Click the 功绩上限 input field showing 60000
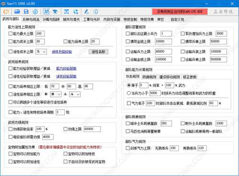The height and width of the screenshot is (176, 239). (x=92, y=129)
